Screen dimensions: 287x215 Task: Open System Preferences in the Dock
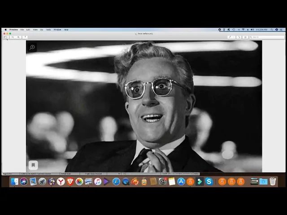(x=162, y=181)
